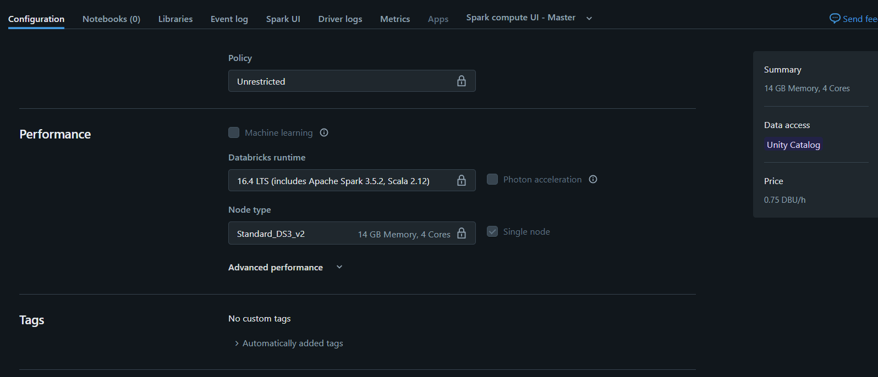Enable the Photon acceleration checkbox
878x377 pixels.
pos(492,179)
